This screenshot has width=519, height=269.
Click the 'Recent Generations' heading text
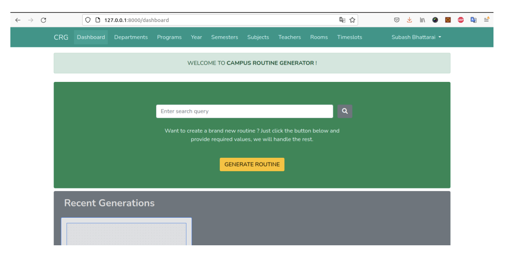click(109, 203)
